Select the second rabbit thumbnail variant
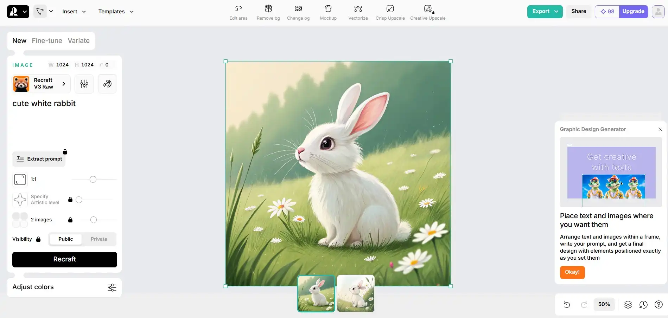The width and height of the screenshot is (668, 318). coord(356,293)
